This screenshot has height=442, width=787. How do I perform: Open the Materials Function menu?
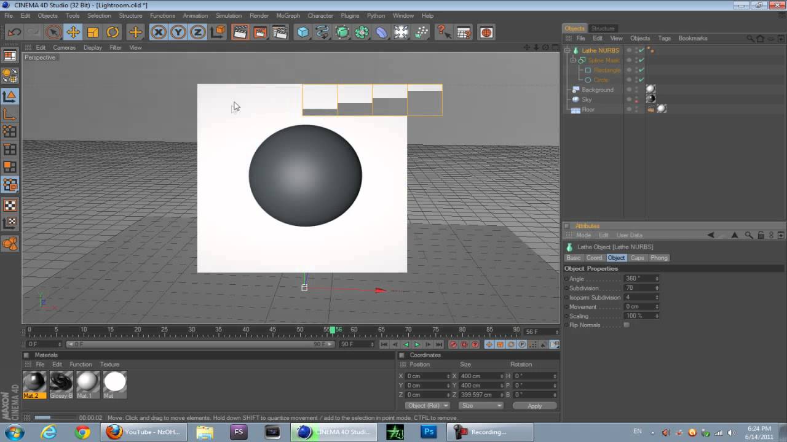point(81,364)
